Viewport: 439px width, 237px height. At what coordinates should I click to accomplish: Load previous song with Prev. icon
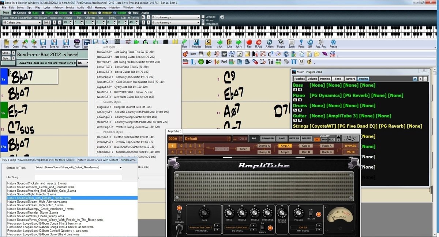coord(25,44)
